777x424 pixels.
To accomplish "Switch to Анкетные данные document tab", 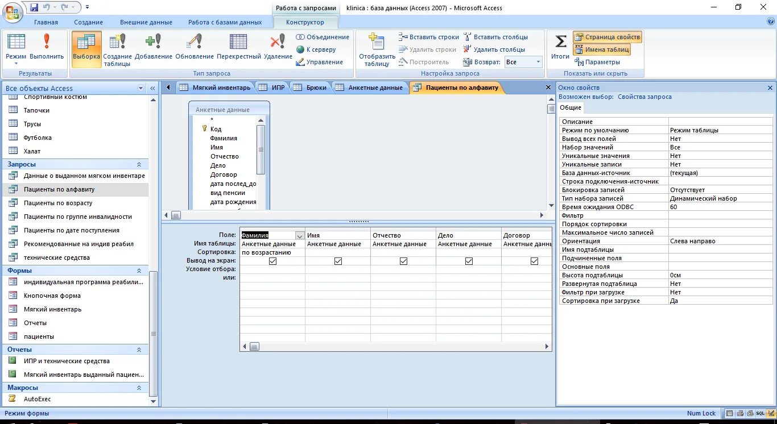I will [x=370, y=88].
